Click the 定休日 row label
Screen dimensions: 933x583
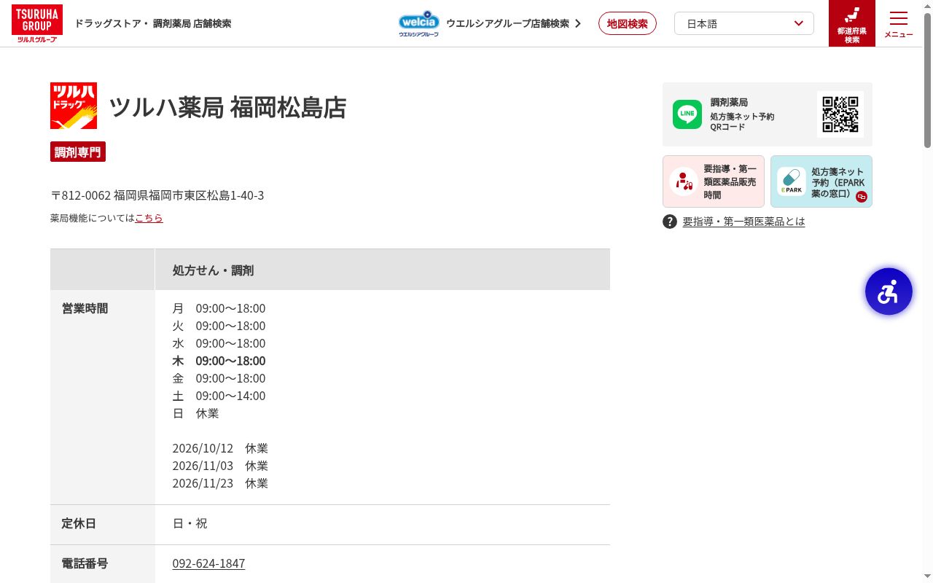[x=79, y=523]
